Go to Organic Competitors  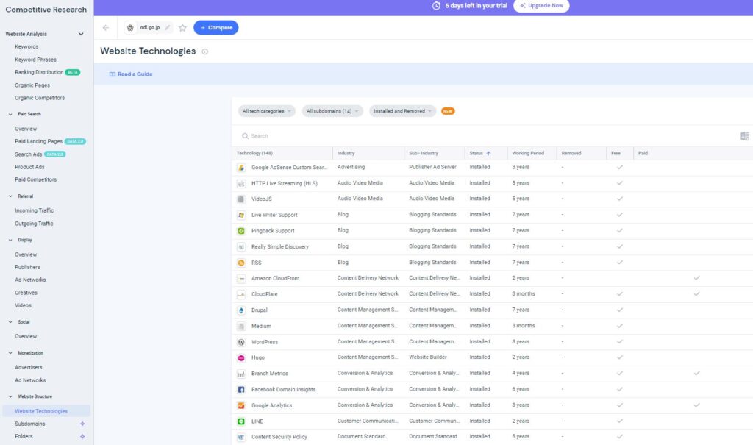tap(40, 98)
